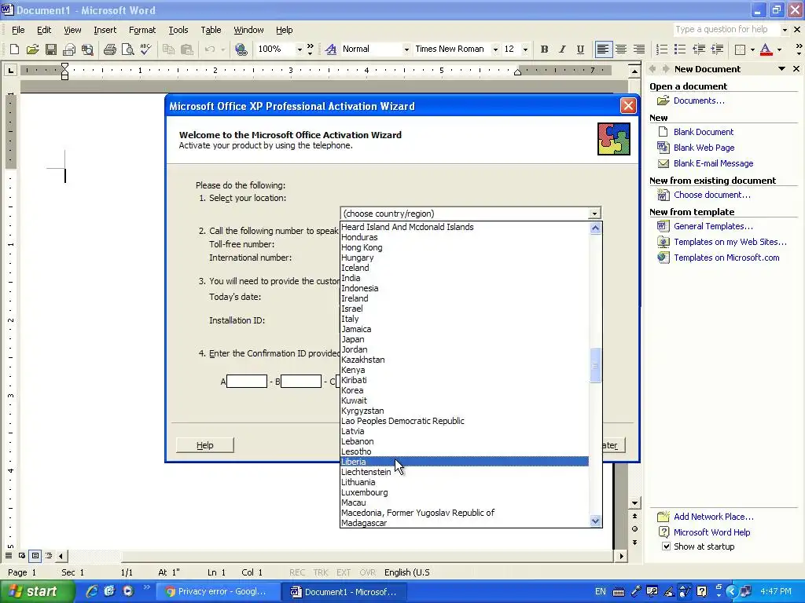
Task: Click the Blank Document link
Action: pos(704,132)
